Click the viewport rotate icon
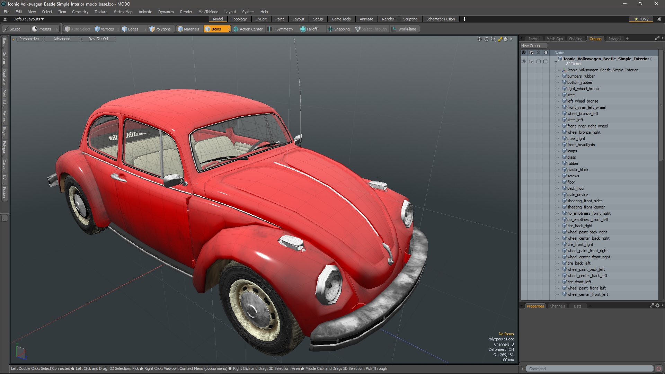 tap(486, 39)
